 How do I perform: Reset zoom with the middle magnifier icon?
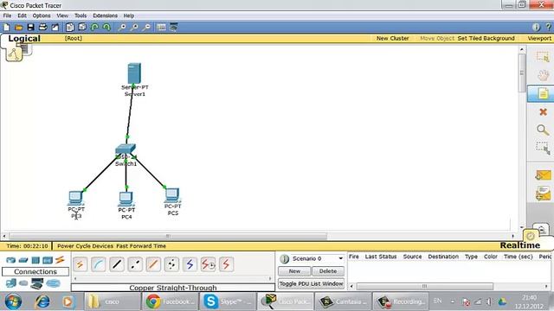tap(134, 27)
